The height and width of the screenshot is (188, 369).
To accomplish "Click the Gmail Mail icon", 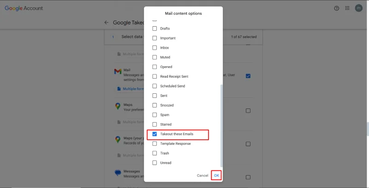I will (x=118, y=72).
